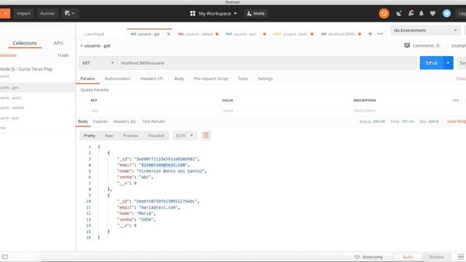Select the Raw response view
The image size is (466, 262).
pyautogui.click(x=109, y=135)
